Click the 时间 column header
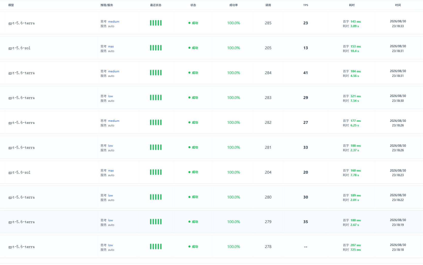The height and width of the screenshot is (265, 423). pyautogui.click(x=398, y=5)
